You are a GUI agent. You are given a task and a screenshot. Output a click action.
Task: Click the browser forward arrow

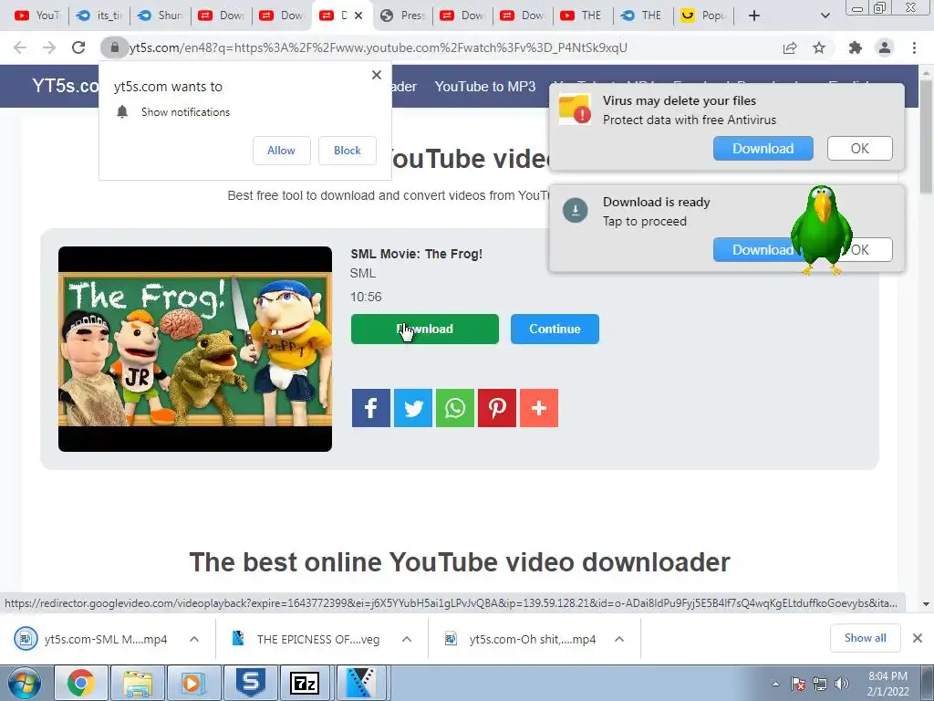click(x=49, y=47)
